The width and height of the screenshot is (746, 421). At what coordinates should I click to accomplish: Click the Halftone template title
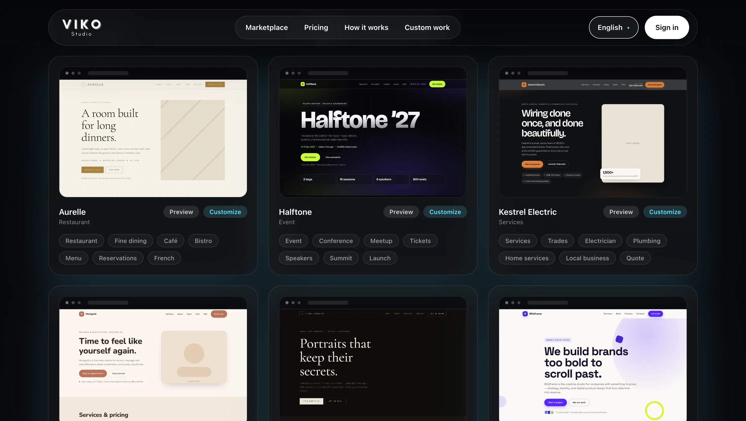pos(295,212)
